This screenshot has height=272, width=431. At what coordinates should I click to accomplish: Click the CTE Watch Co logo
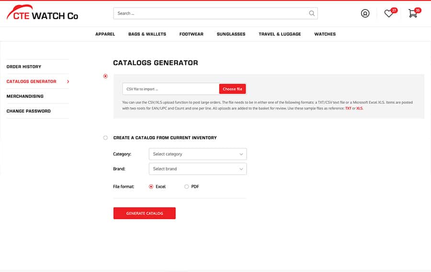coord(42,14)
